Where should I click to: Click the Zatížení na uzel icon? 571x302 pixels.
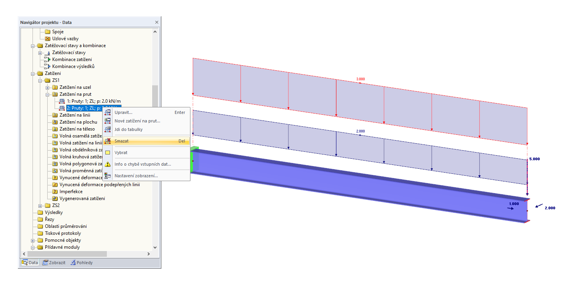coord(55,87)
